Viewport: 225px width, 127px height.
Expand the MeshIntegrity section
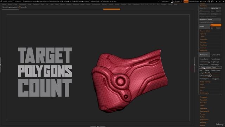(204, 93)
